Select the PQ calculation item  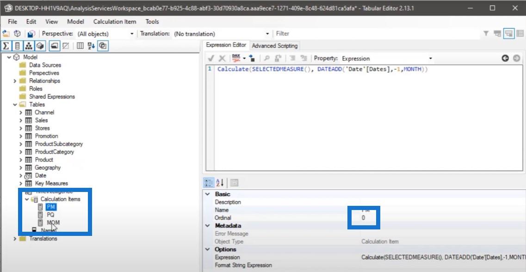[50, 215]
